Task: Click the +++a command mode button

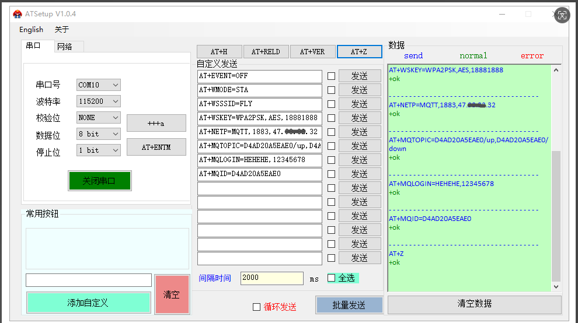Action: click(x=156, y=123)
